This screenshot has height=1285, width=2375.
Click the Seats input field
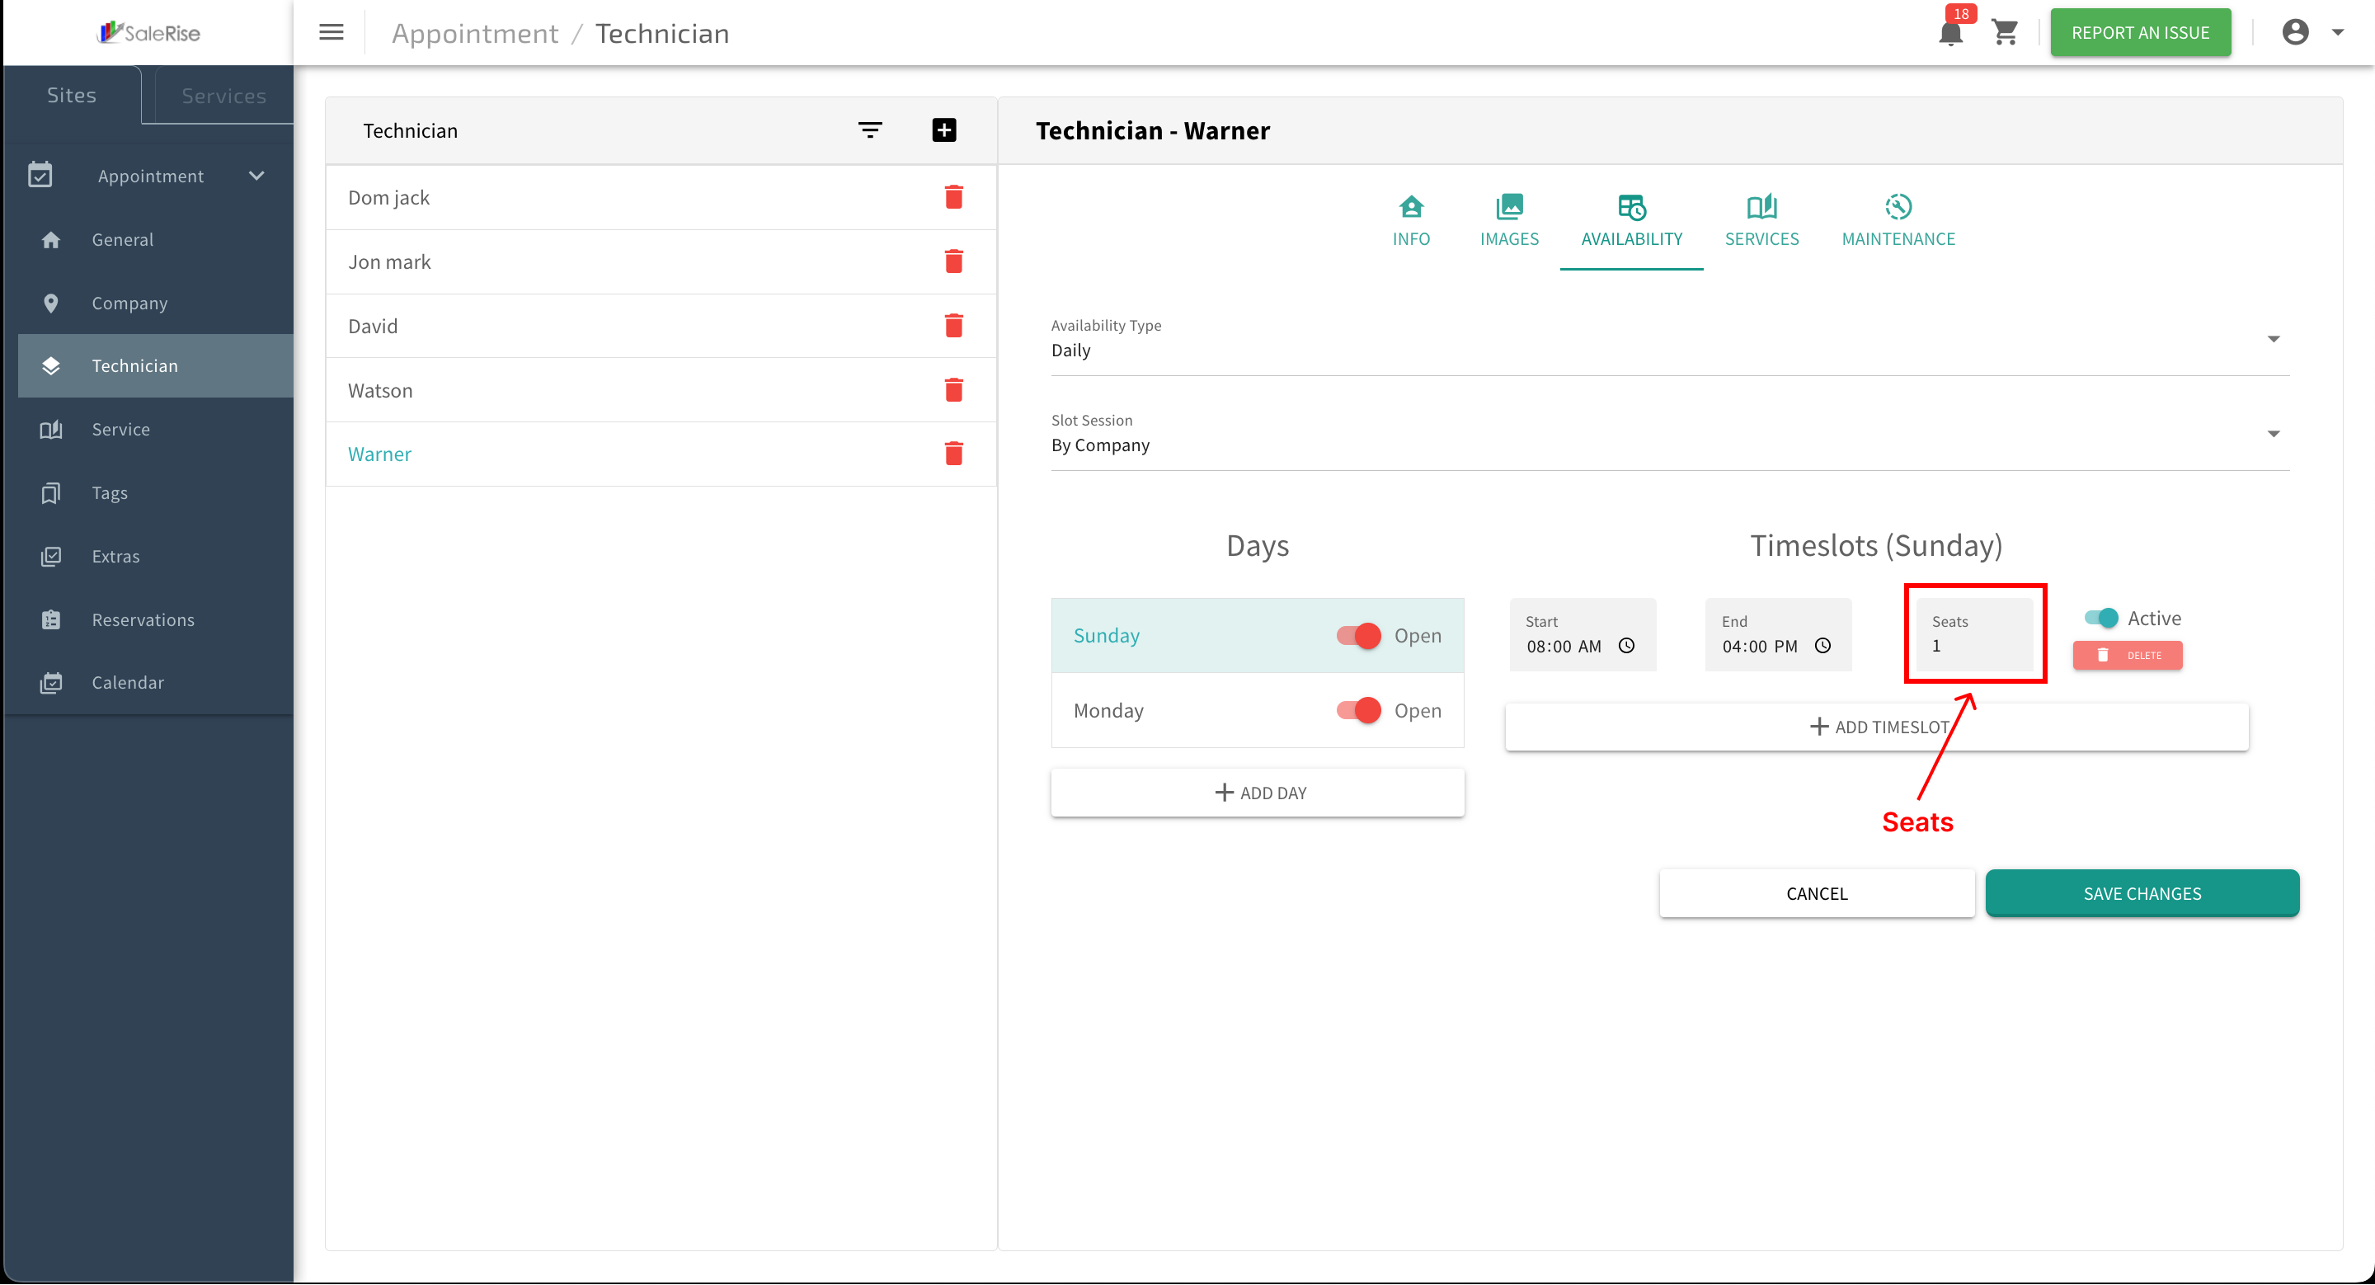click(x=1974, y=634)
